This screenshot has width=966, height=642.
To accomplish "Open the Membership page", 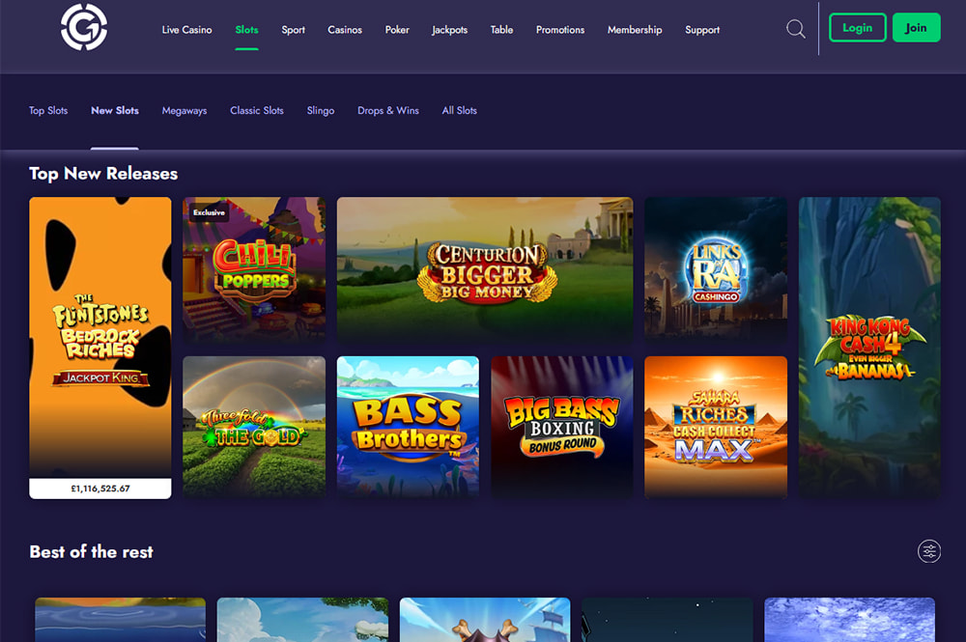I will [635, 30].
